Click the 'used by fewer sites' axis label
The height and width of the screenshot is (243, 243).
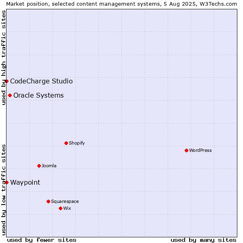(x=42, y=240)
